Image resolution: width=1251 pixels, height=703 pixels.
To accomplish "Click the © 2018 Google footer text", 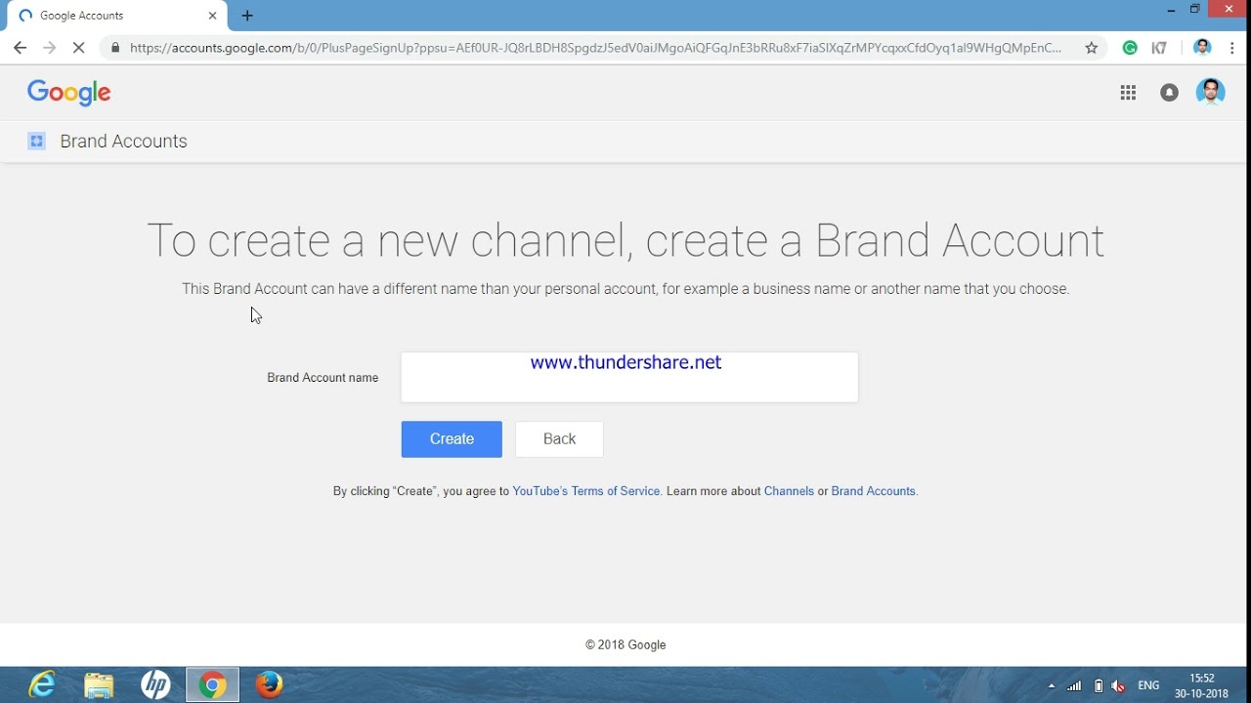I will (625, 644).
